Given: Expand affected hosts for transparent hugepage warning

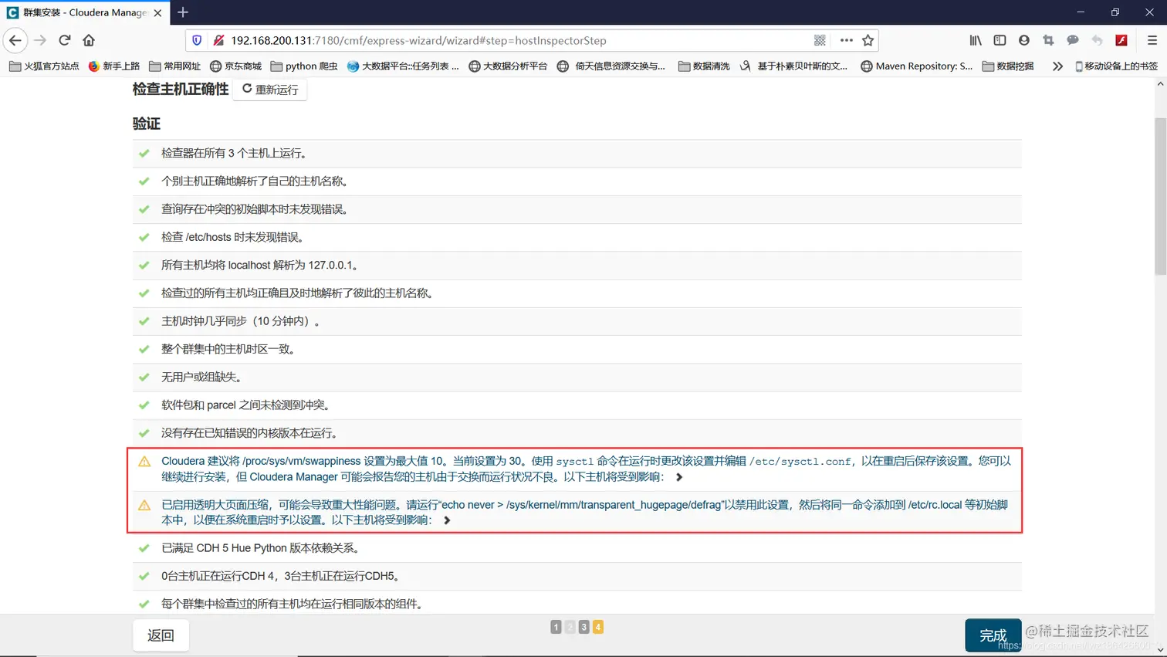Looking at the screenshot, I should [447, 520].
